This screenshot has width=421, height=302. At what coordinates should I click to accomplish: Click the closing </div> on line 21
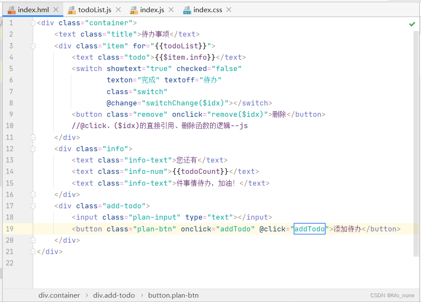pos(50,251)
